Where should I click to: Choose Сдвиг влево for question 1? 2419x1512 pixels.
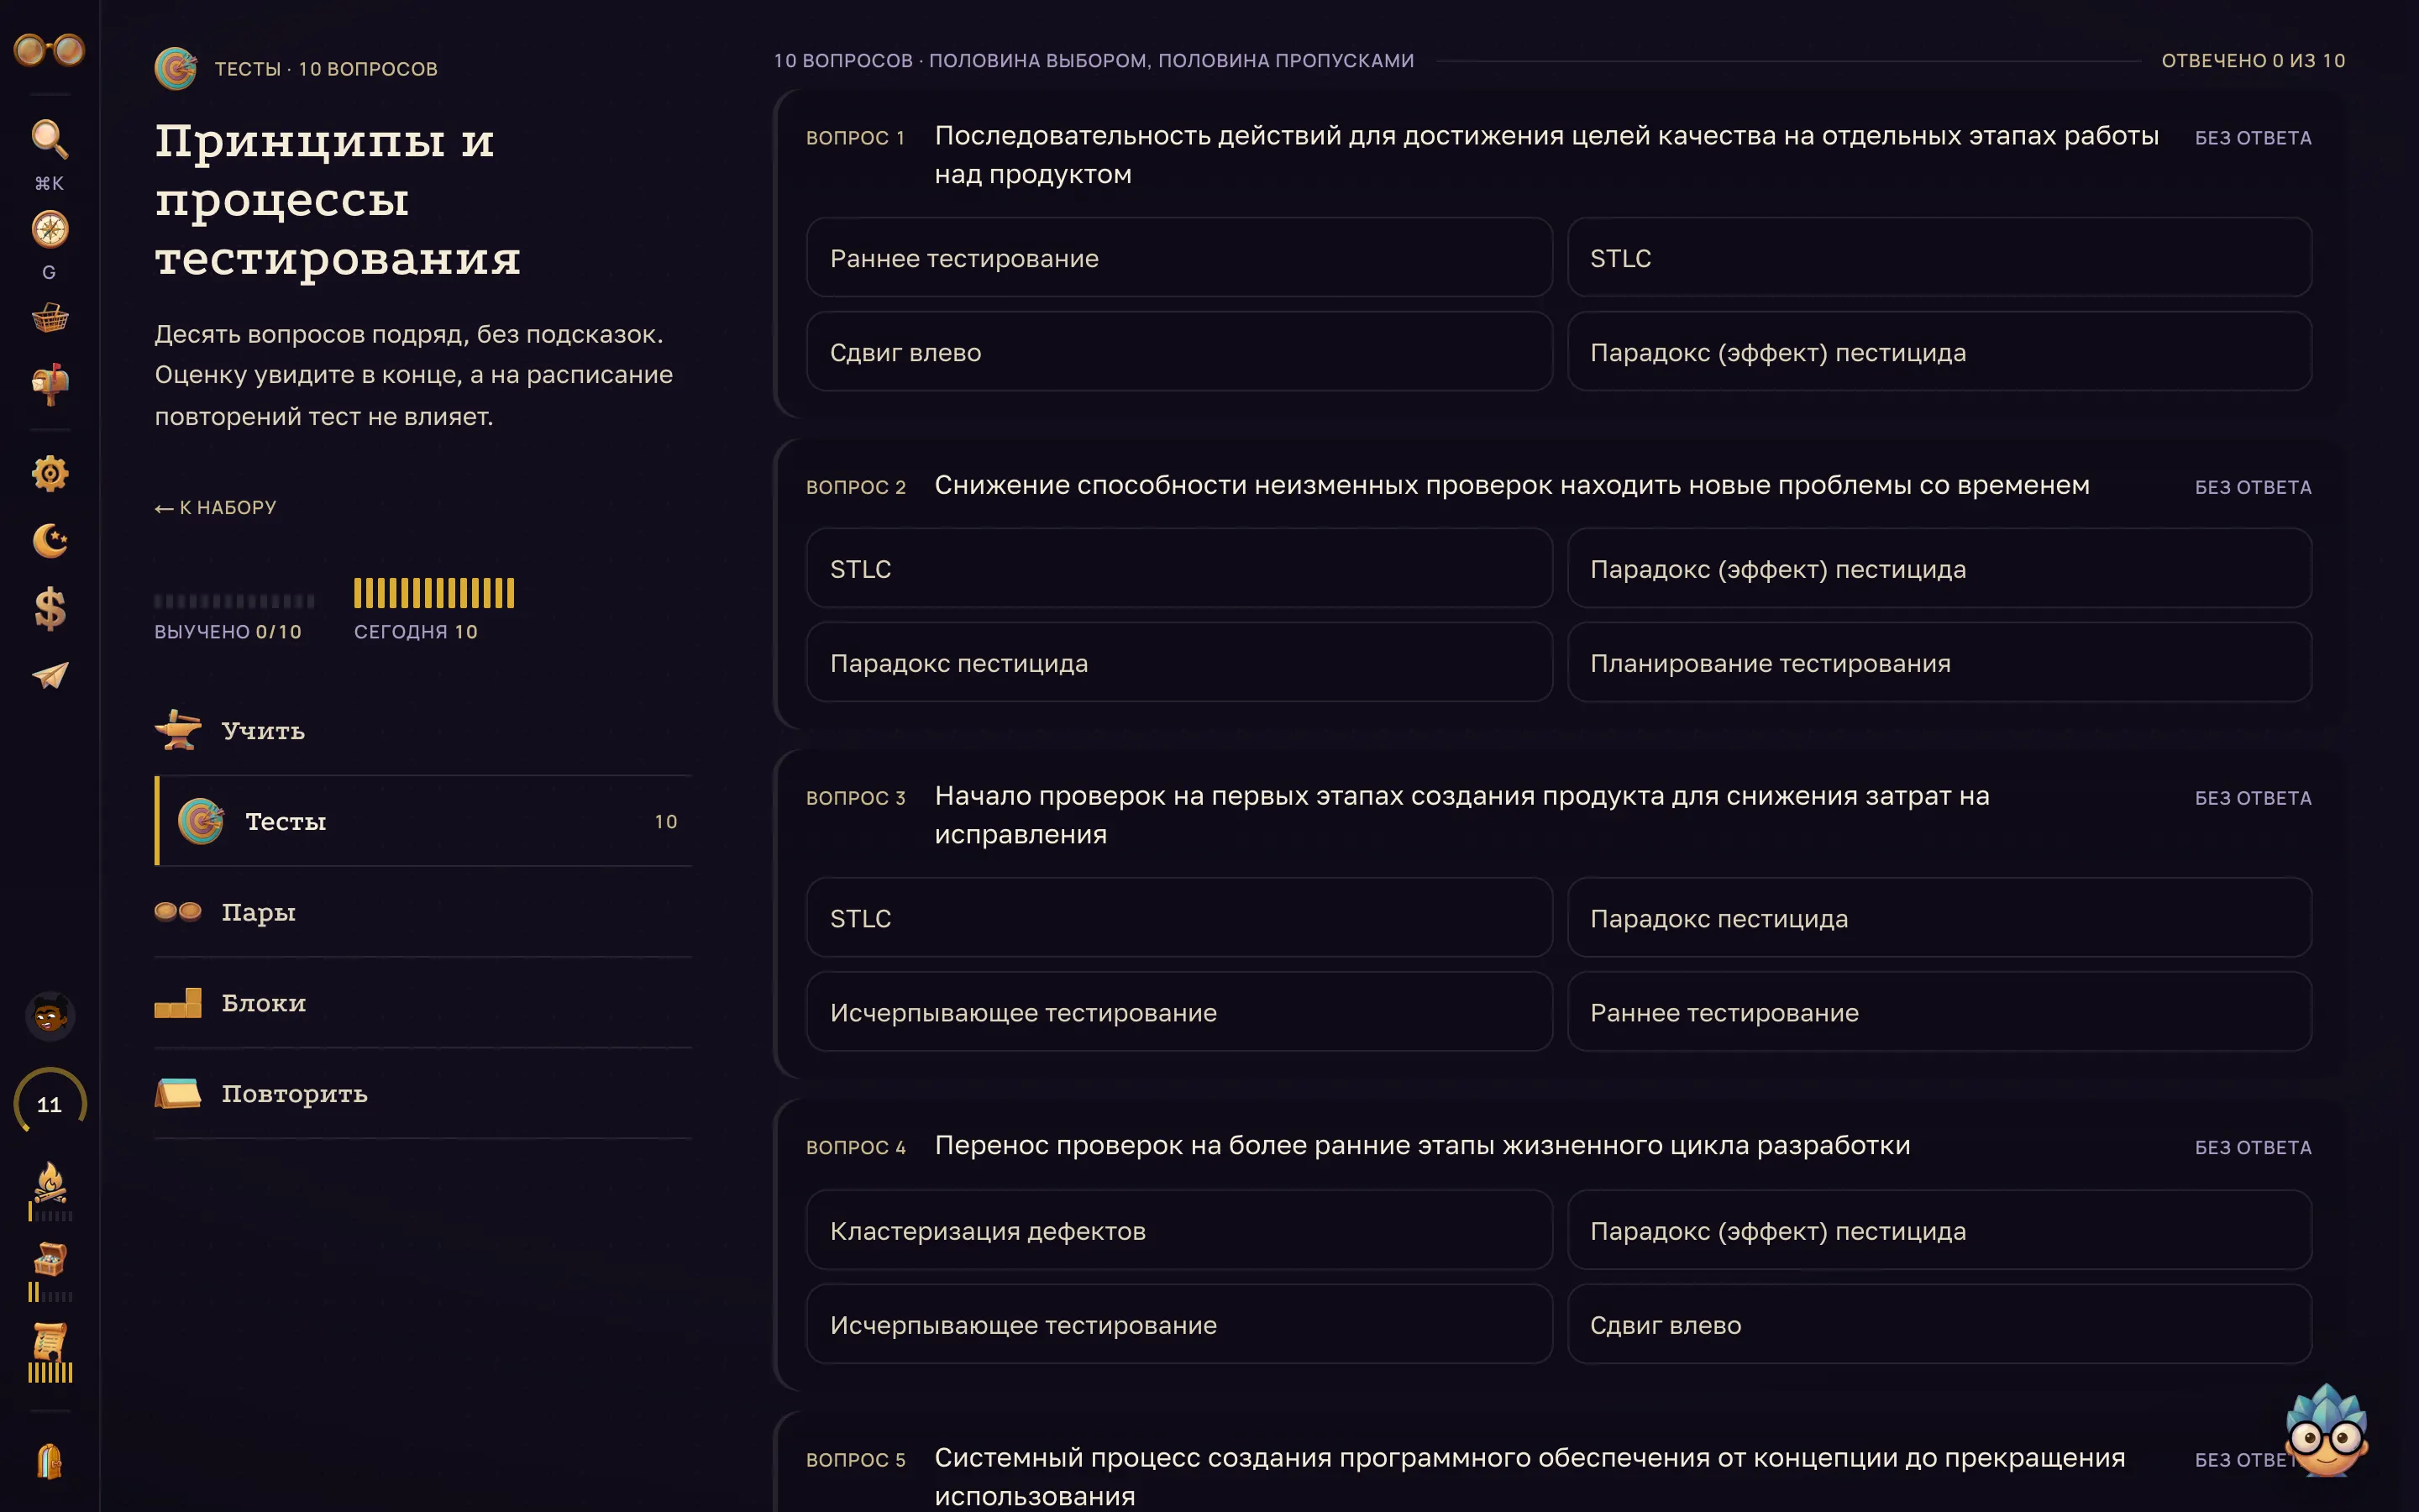coord(1178,352)
